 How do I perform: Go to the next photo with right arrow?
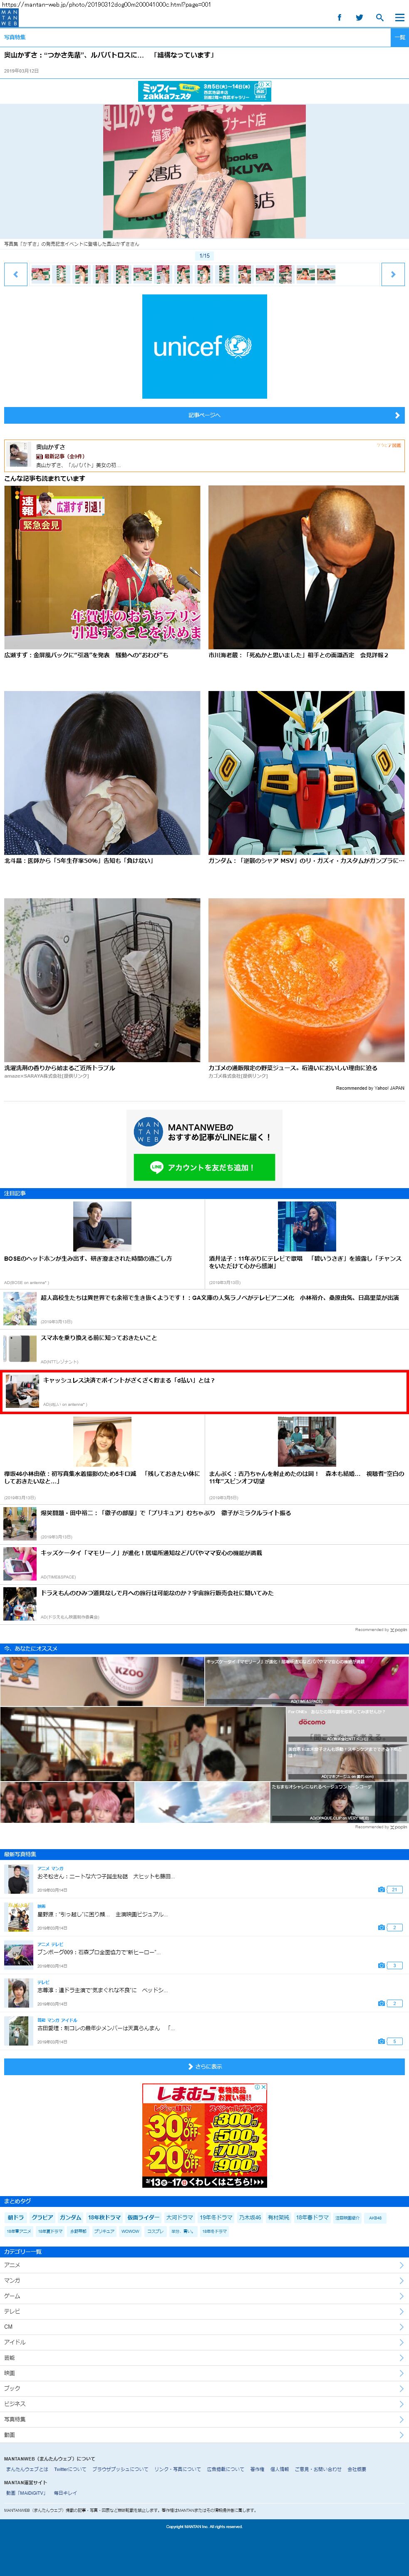click(x=393, y=274)
